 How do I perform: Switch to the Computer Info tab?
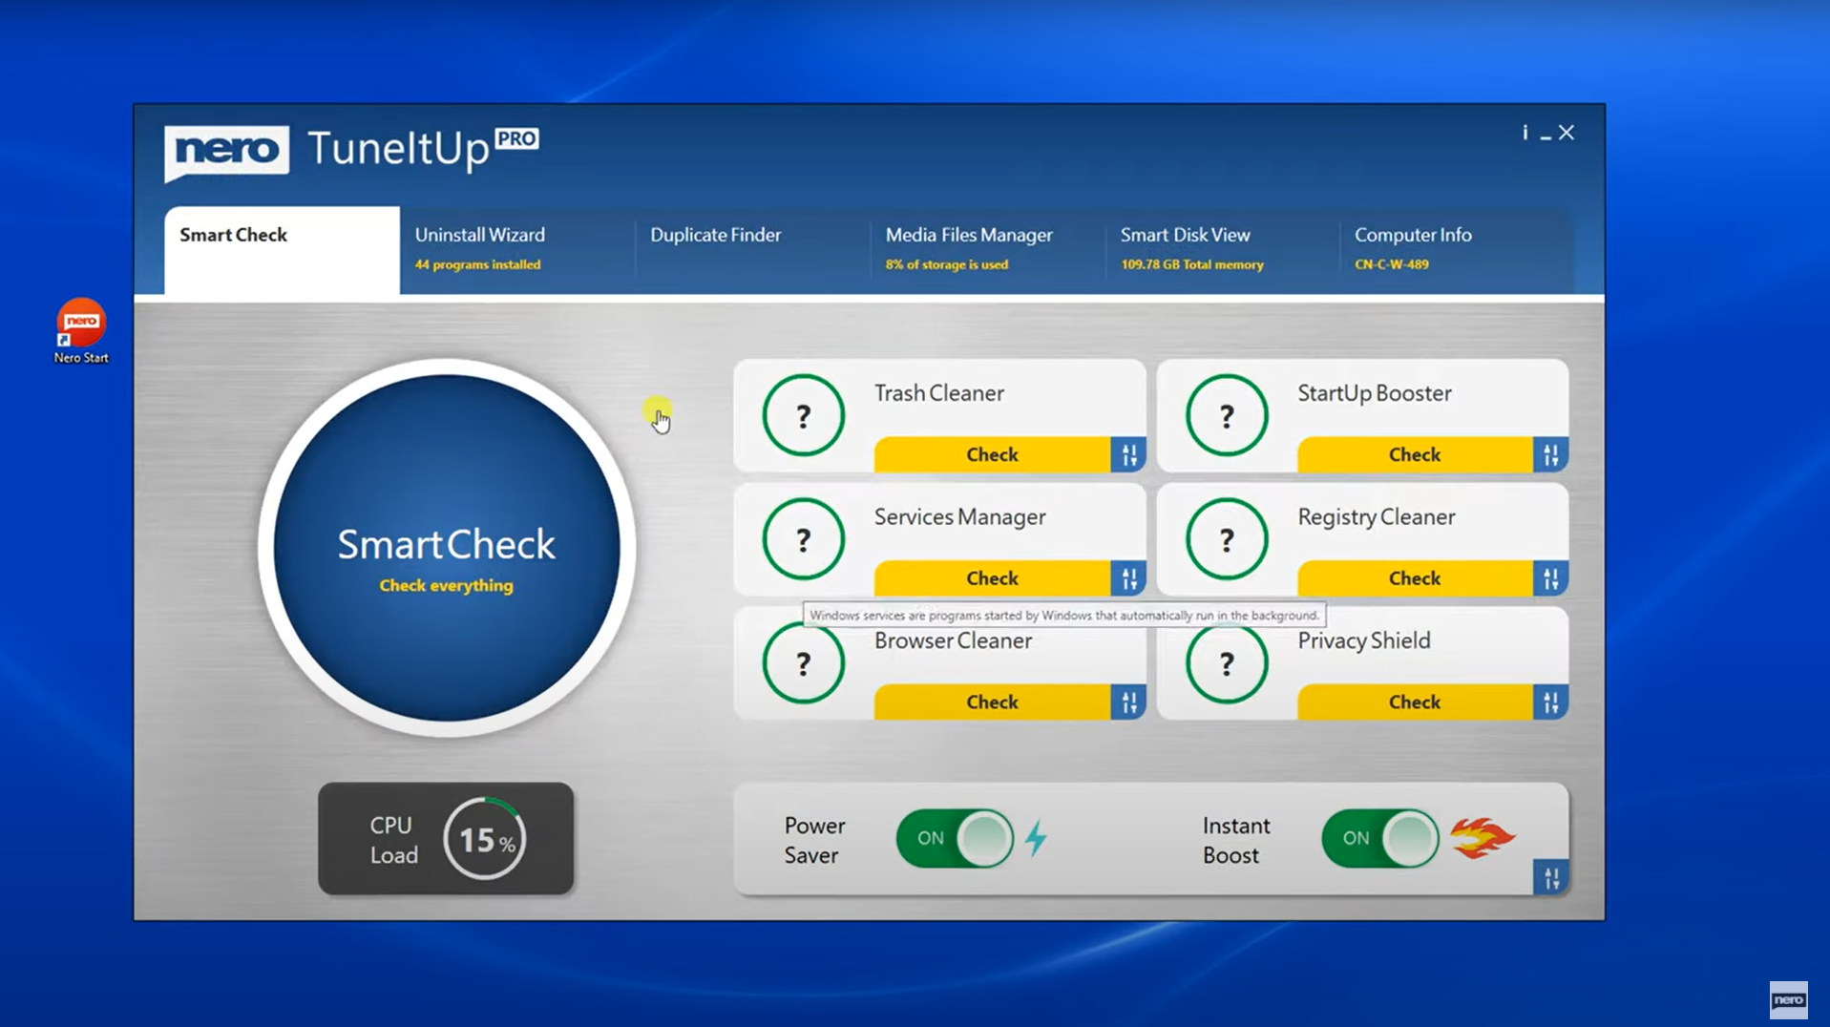tap(1456, 249)
